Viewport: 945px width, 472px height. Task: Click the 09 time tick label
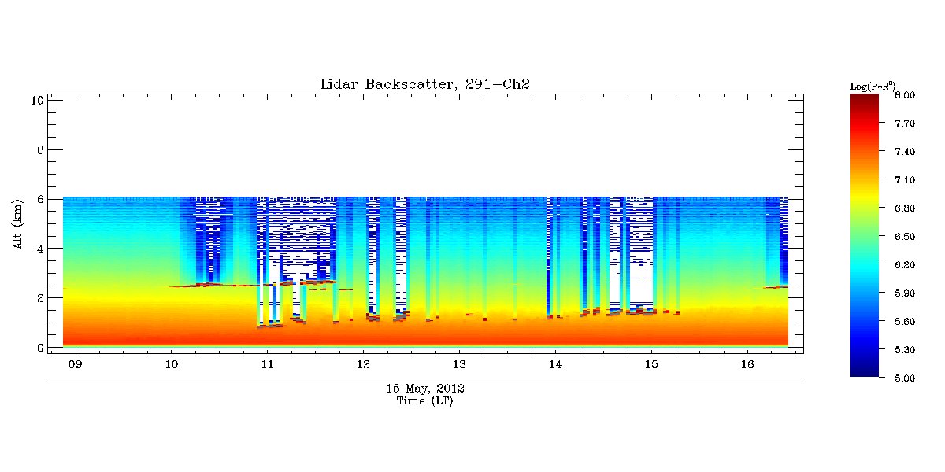[76, 365]
